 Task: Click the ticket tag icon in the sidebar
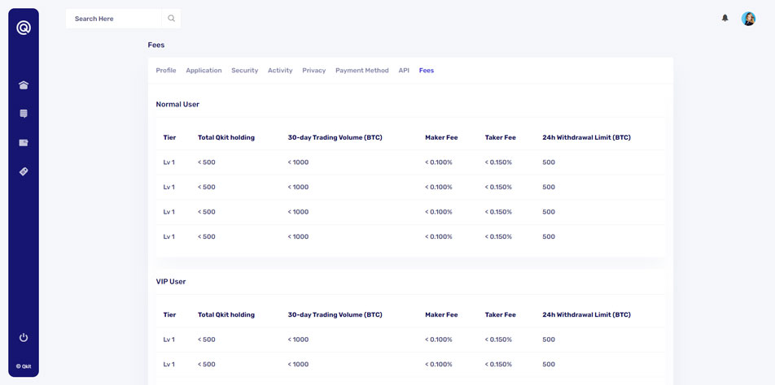(24, 171)
